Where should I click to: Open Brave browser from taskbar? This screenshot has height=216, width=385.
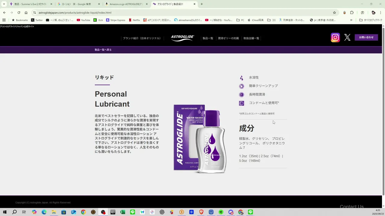(x=201, y=212)
